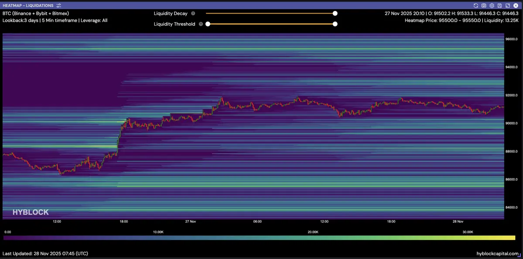Click Liquidity Decay help icon
523x259 pixels.
pyautogui.click(x=193, y=14)
